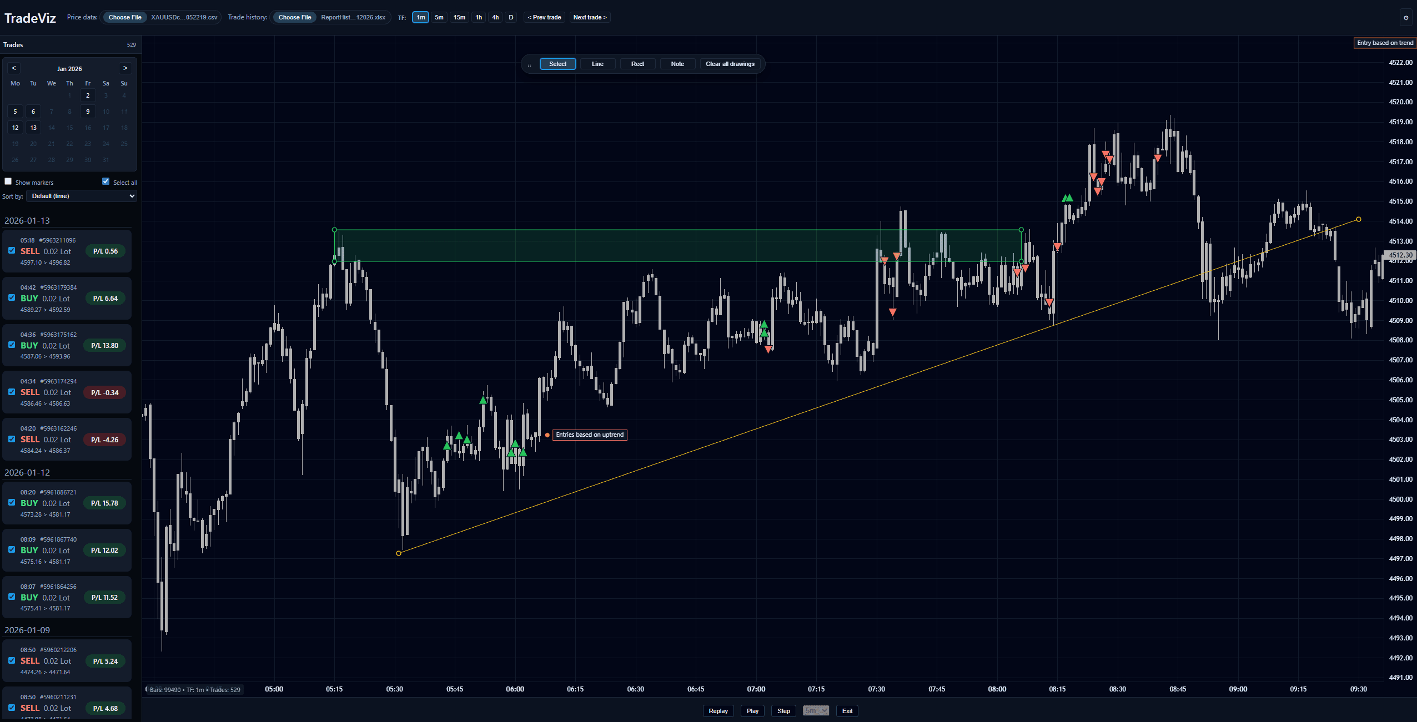Choose price data file

[125, 17]
